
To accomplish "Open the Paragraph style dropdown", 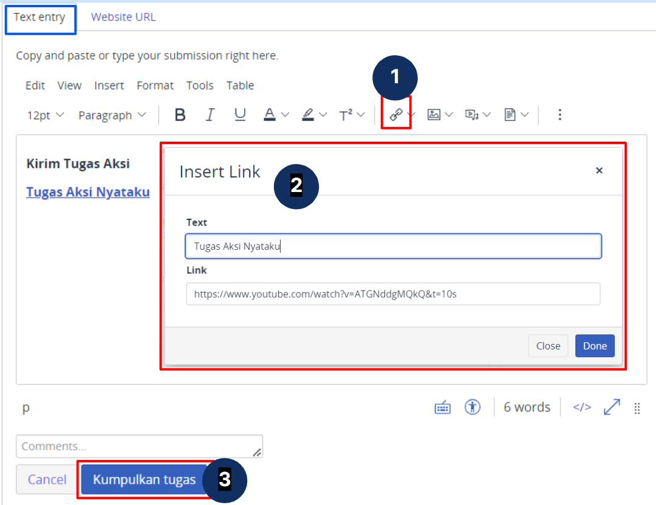I will [112, 115].
